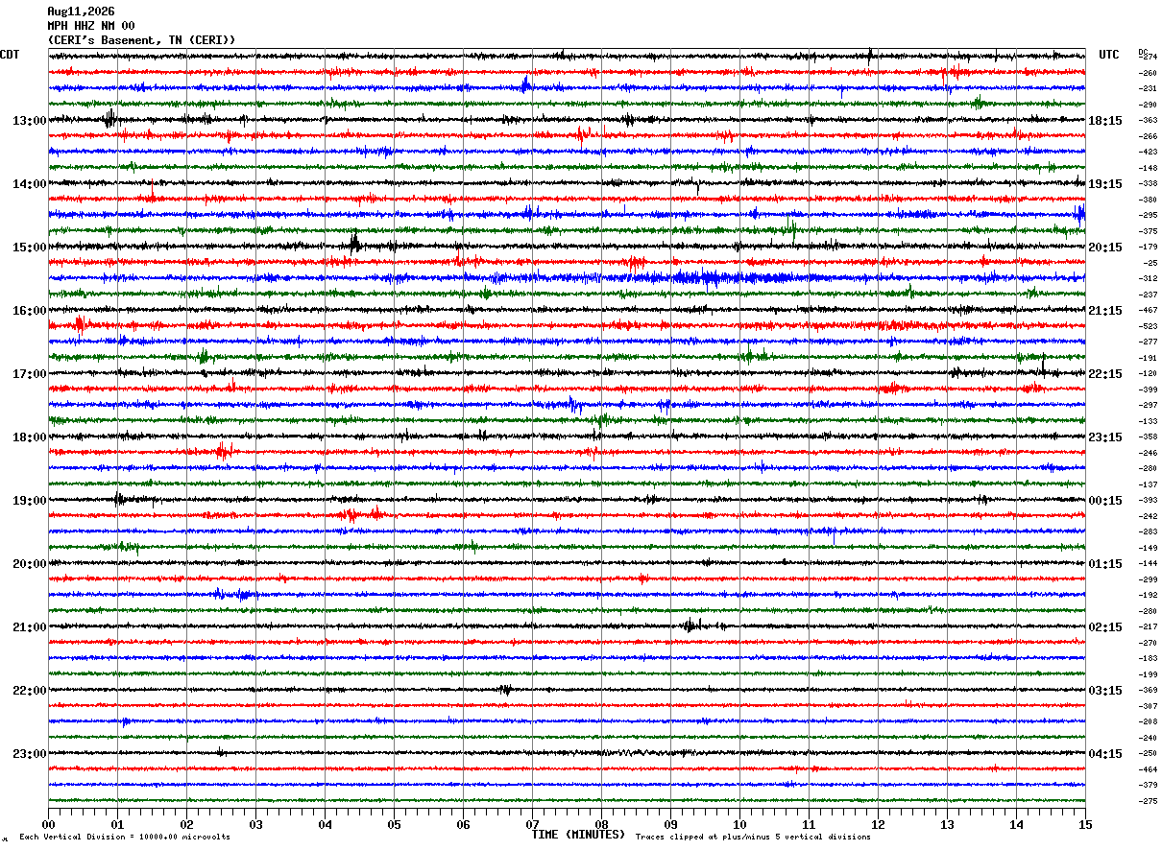Select the 21:00 CDT time label

(x=30, y=627)
